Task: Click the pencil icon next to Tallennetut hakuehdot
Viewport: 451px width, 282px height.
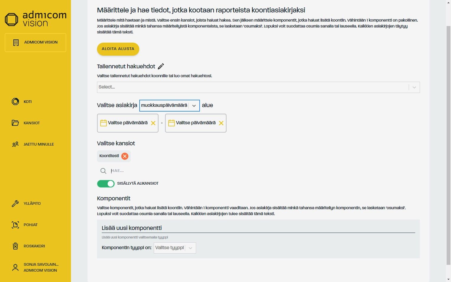Action: (x=161, y=66)
